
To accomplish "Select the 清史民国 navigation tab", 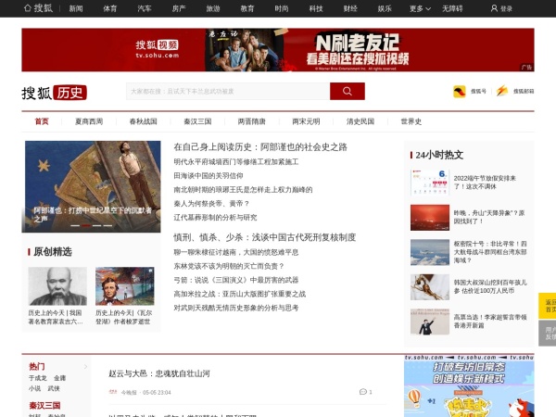I will tap(360, 121).
